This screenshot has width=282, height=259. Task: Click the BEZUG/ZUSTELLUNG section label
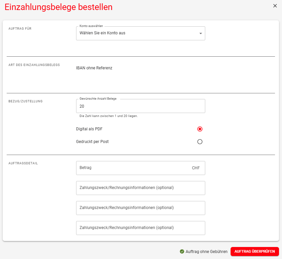26,101
